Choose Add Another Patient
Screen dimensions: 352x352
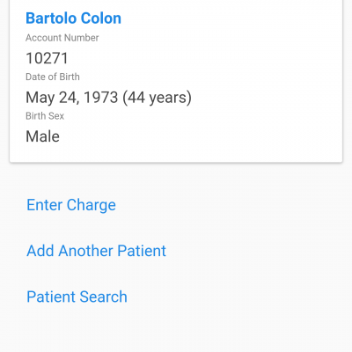[96, 251]
